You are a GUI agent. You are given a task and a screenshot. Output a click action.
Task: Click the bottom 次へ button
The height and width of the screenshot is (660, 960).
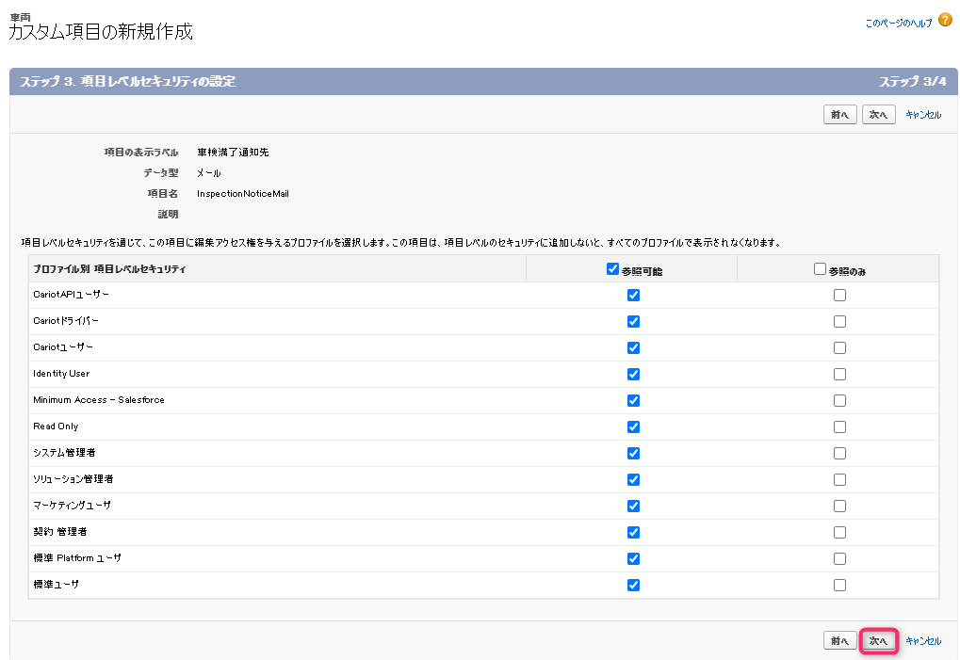[x=878, y=640]
